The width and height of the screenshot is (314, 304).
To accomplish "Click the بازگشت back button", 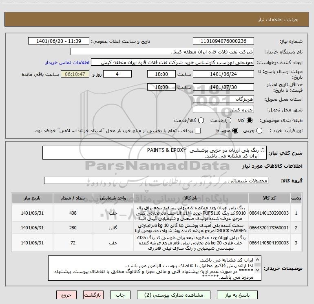I will [93, 295].
